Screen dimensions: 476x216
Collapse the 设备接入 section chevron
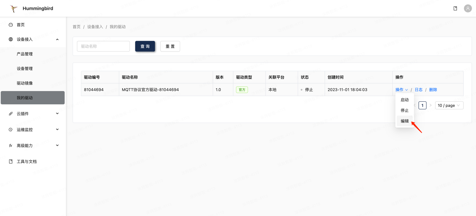point(57,39)
